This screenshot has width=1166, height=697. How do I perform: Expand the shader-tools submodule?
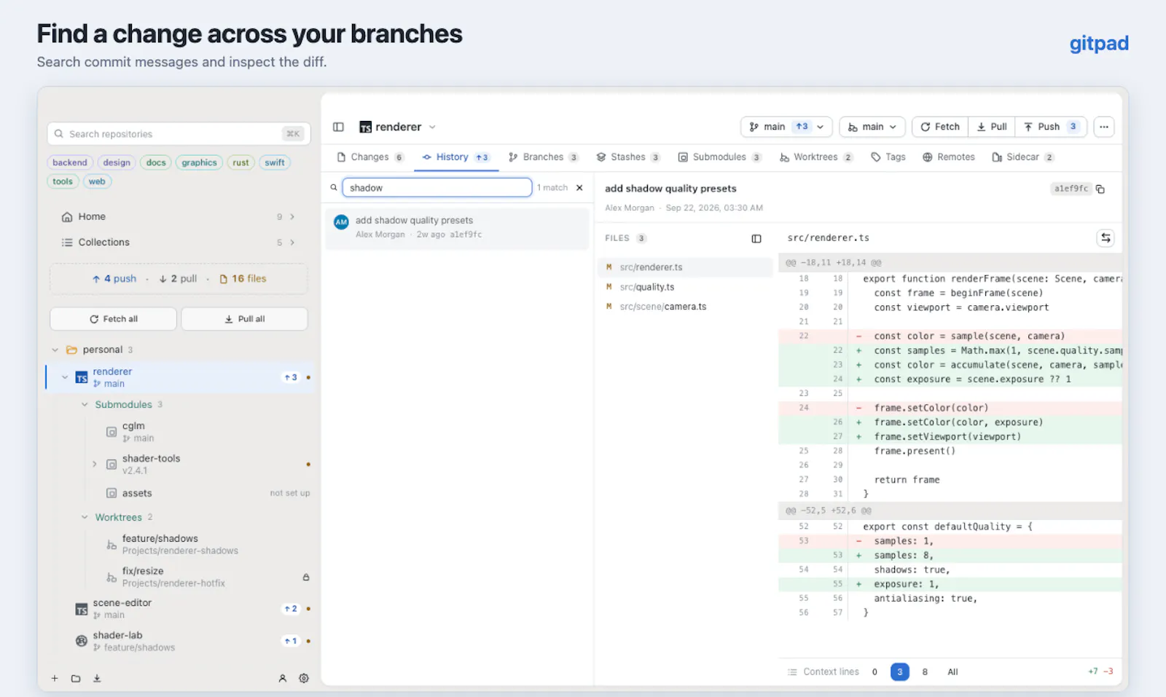point(94,464)
